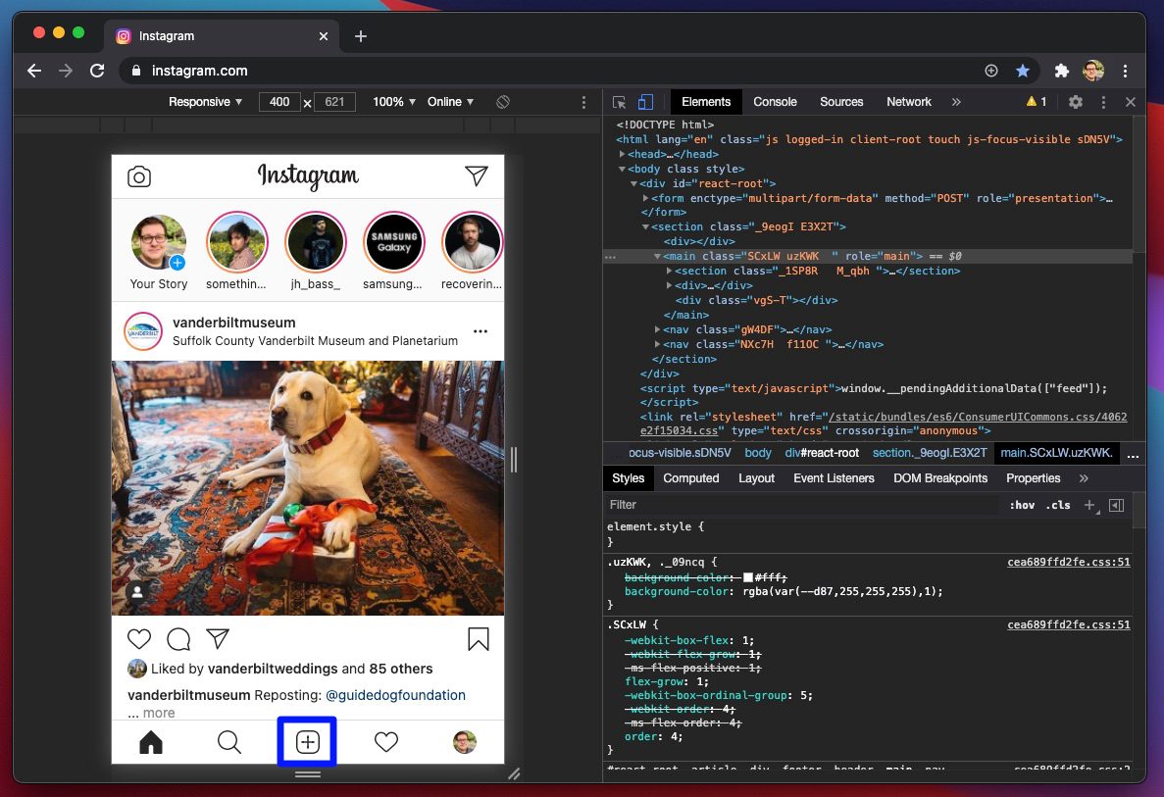
Task: Open the DOM Breakpoints tab
Action: (940, 478)
